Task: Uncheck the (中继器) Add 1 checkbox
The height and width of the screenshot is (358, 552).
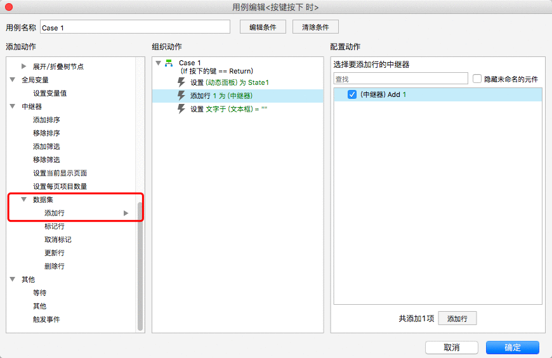Action: coord(352,94)
